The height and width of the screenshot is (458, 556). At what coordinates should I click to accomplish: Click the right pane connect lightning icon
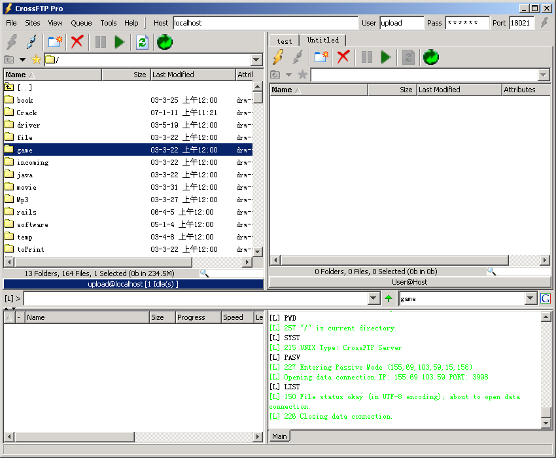click(278, 57)
